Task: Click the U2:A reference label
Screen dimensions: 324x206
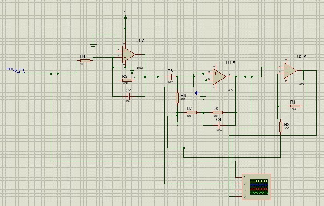Action: pyautogui.click(x=302, y=57)
